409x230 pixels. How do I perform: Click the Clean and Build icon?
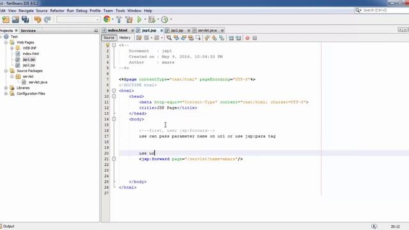click(129, 20)
